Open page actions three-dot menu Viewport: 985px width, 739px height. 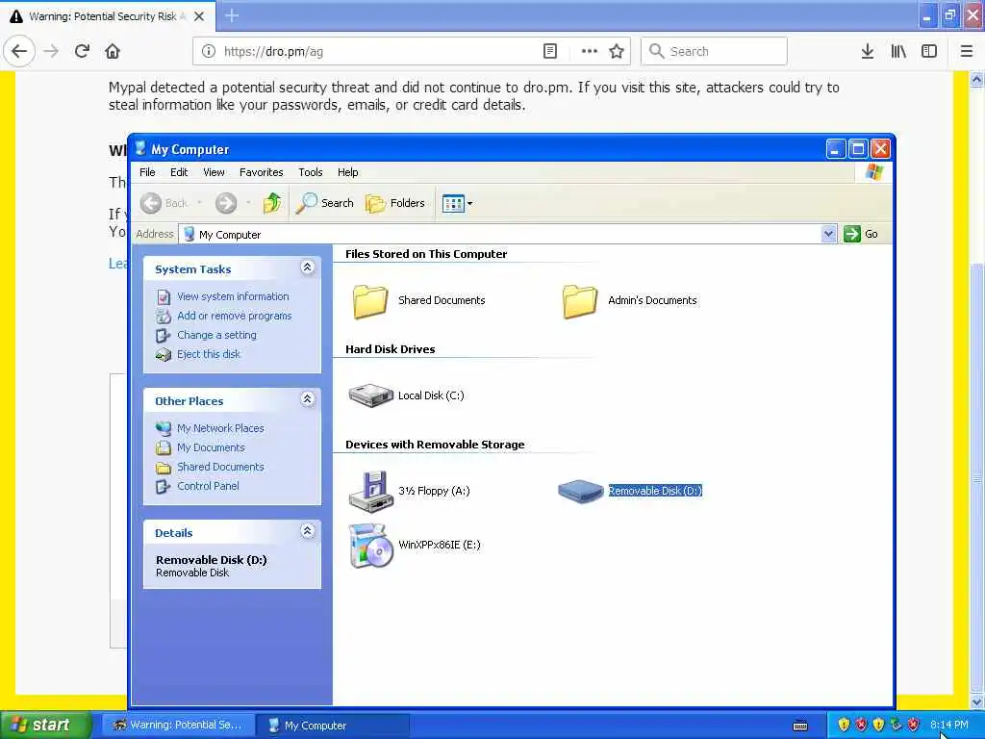(589, 52)
